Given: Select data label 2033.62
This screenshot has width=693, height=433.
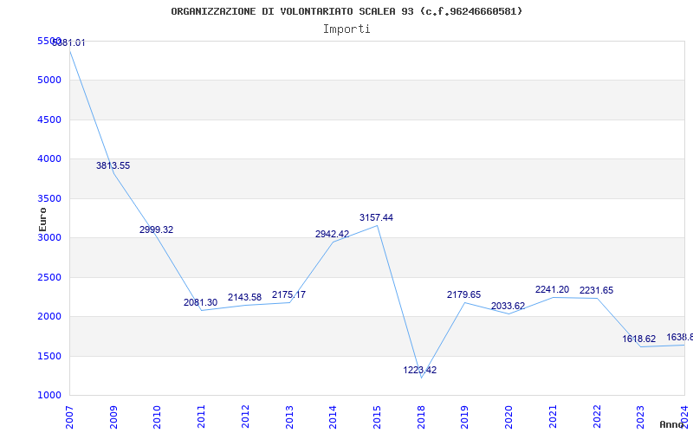Looking at the screenshot, I should click(x=508, y=306).
